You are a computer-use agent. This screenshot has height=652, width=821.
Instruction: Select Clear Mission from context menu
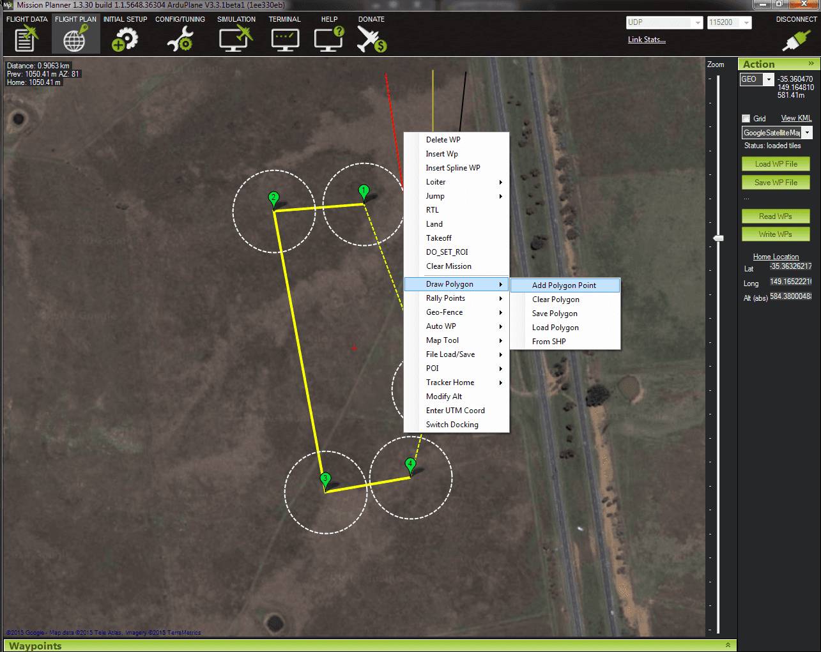click(x=449, y=266)
